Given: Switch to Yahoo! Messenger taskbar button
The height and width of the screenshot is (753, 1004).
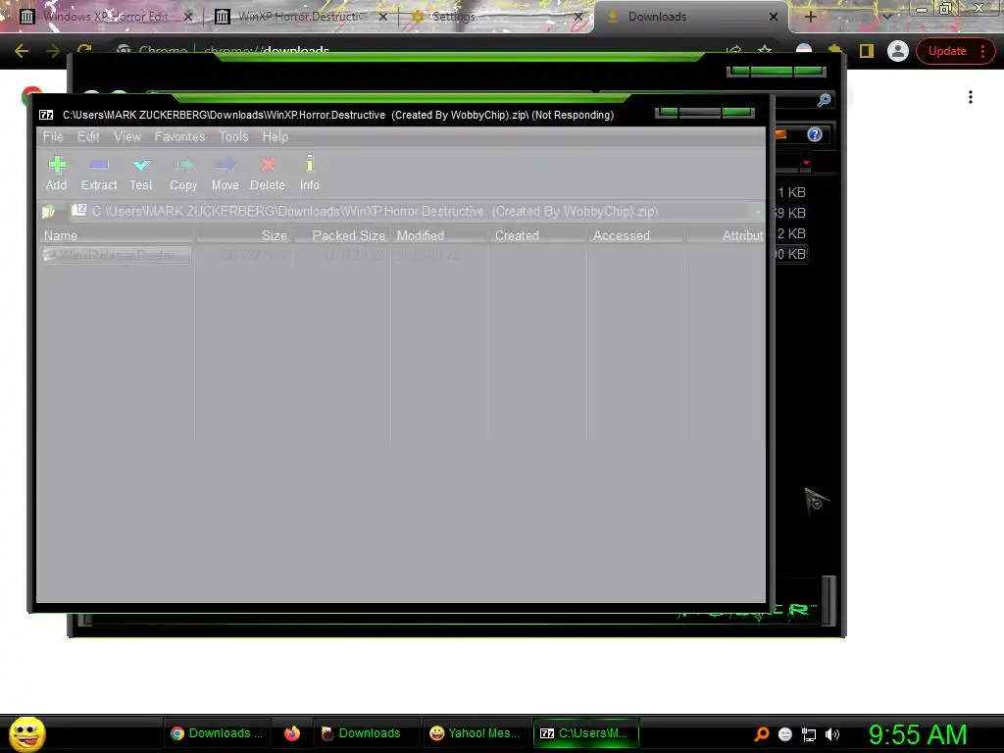Looking at the screenshot, I should coord(475,733).
